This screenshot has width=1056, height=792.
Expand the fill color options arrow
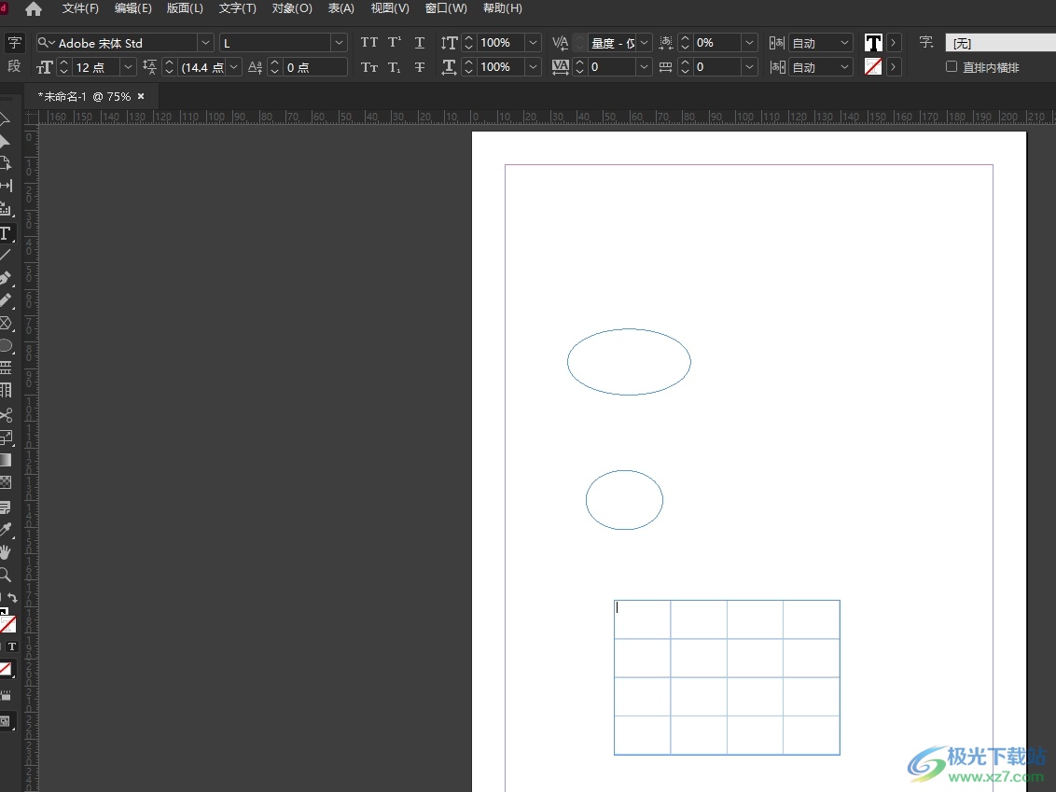click(894, 43)
